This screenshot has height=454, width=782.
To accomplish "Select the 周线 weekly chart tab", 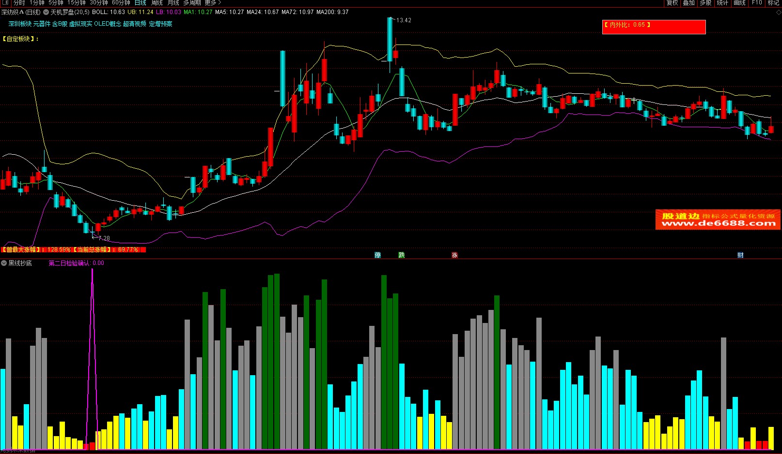I will click(x=156, y=3).
